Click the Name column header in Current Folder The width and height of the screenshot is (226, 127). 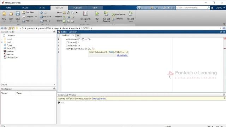point(11,36)
